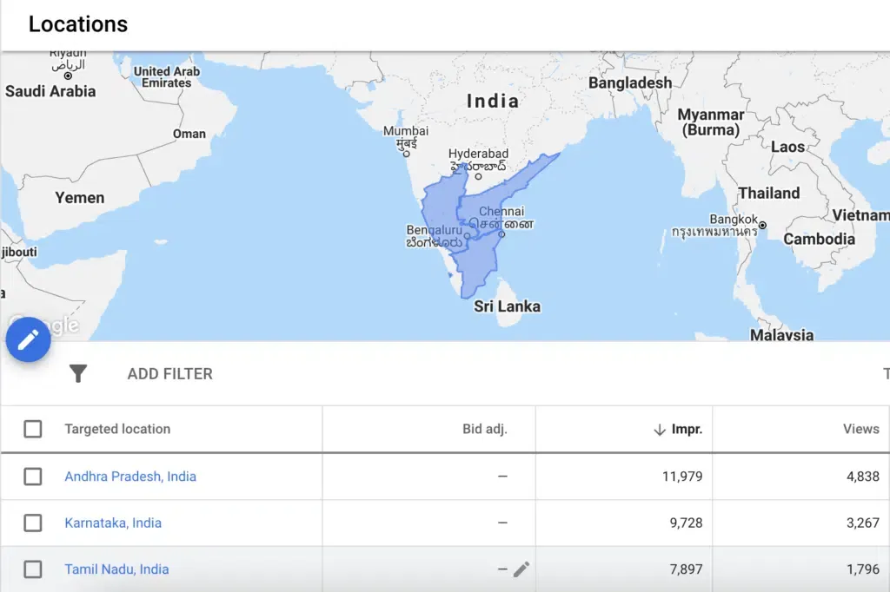Check the Andhra Pradesh row checkbox
Viewport: 890px width, 592px height.
tap(33, 477)
